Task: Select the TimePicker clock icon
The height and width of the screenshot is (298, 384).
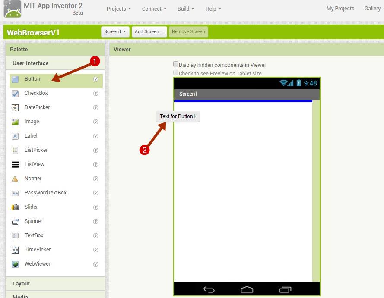Action: 15,250
